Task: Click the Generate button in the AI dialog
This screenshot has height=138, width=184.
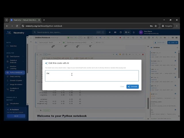Action: 133,87
